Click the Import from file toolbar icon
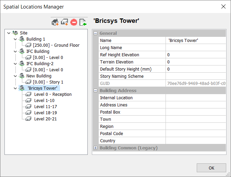This screenshot has height=177, width=231. (83, 23)
